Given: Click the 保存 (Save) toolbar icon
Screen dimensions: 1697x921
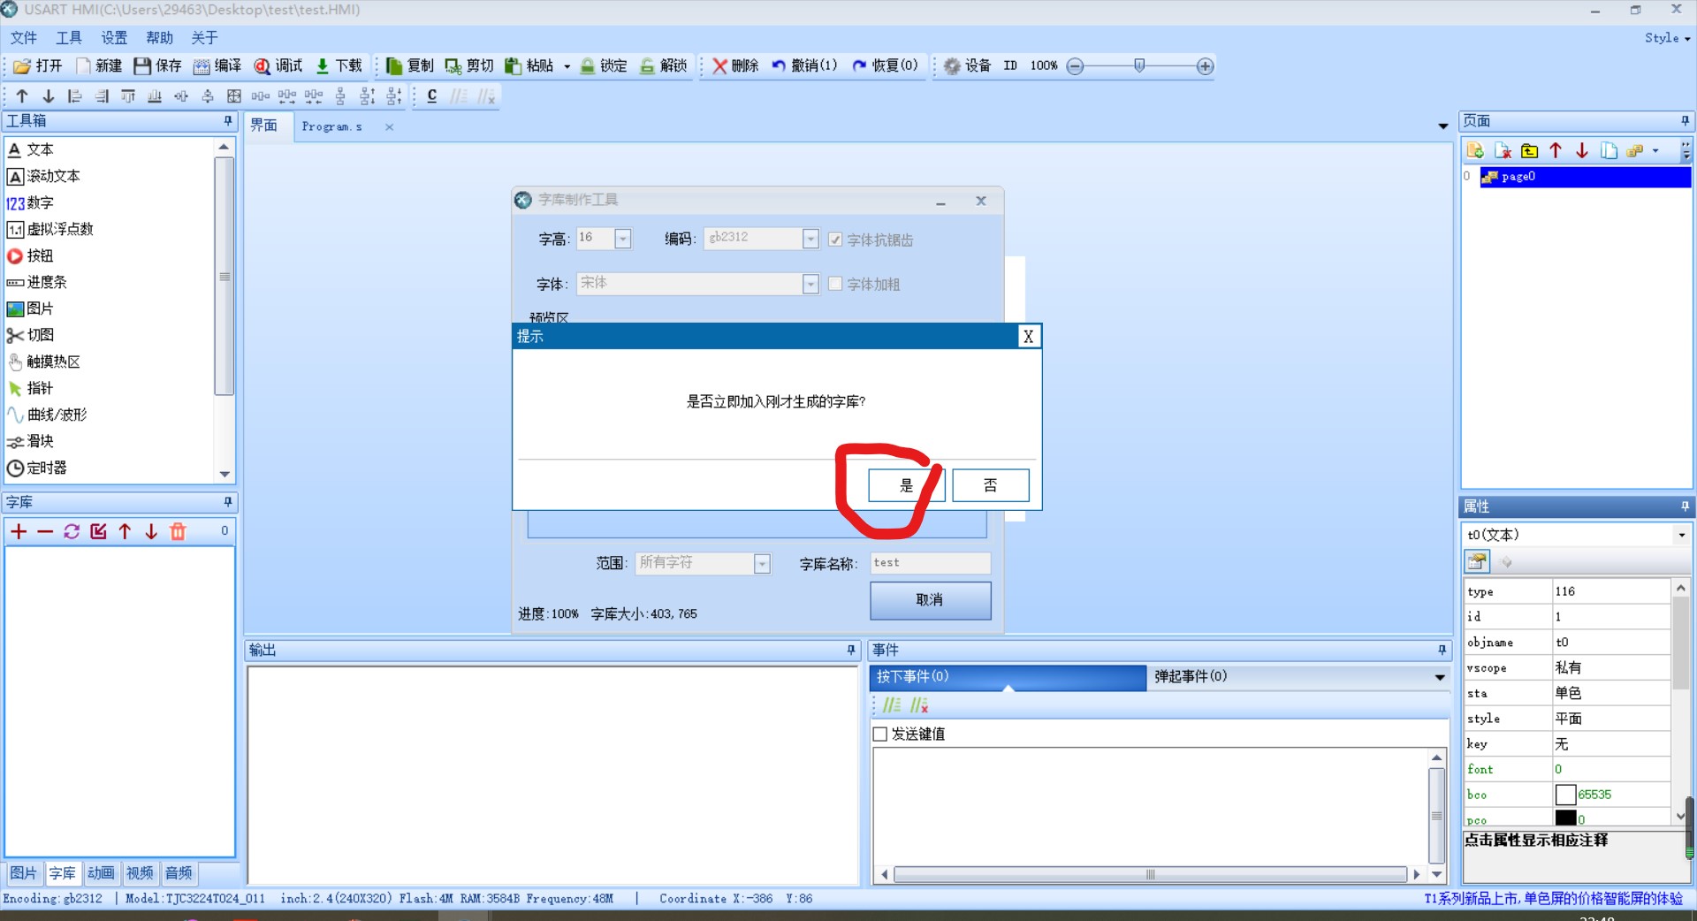Looking at the screenshot, I should pyautogui.click(x=157, y=66).
